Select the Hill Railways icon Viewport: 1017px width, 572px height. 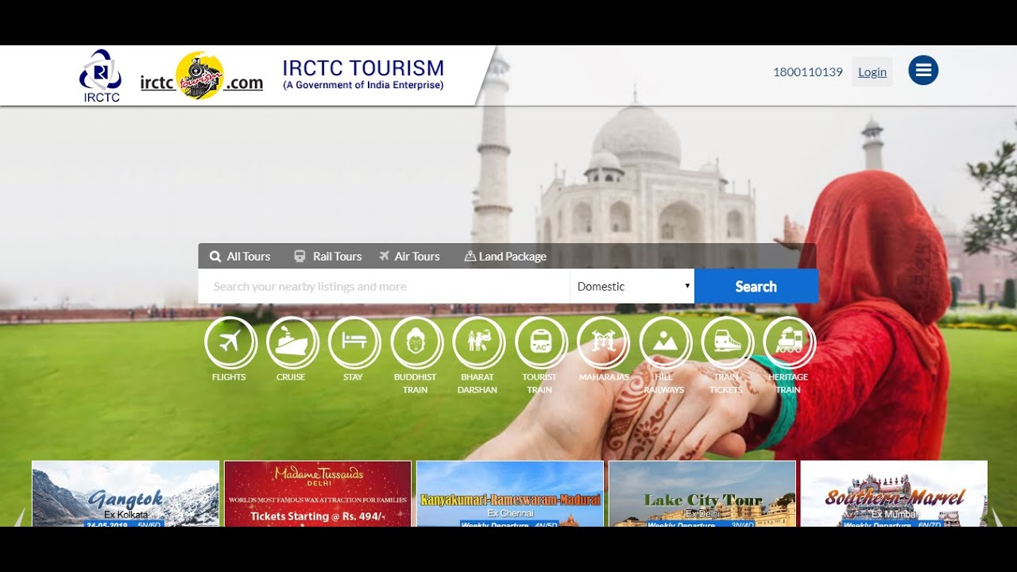point(665,343)
